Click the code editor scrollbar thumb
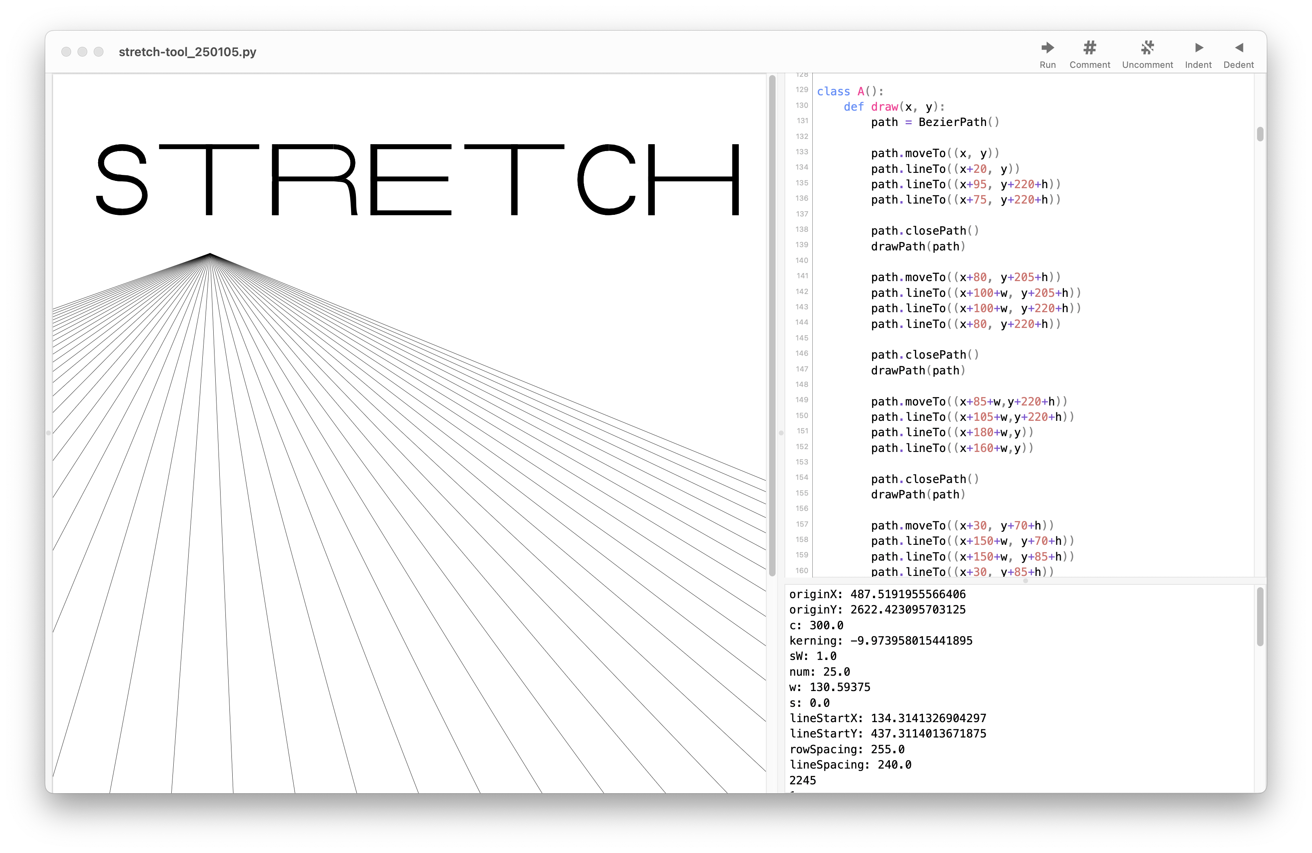Viewport: 1312px width, 853px height. (1259, 134)
